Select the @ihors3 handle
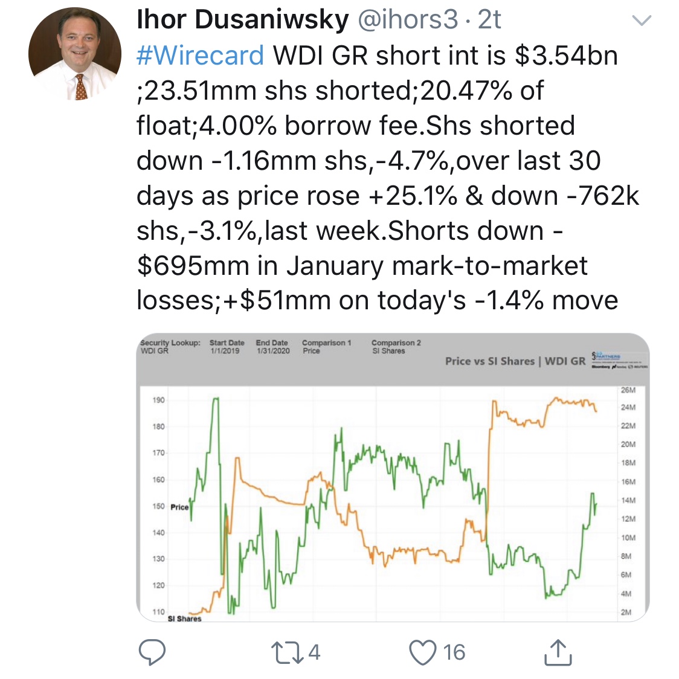This screenshot has width=679, height=679. [x=408, y=20]
